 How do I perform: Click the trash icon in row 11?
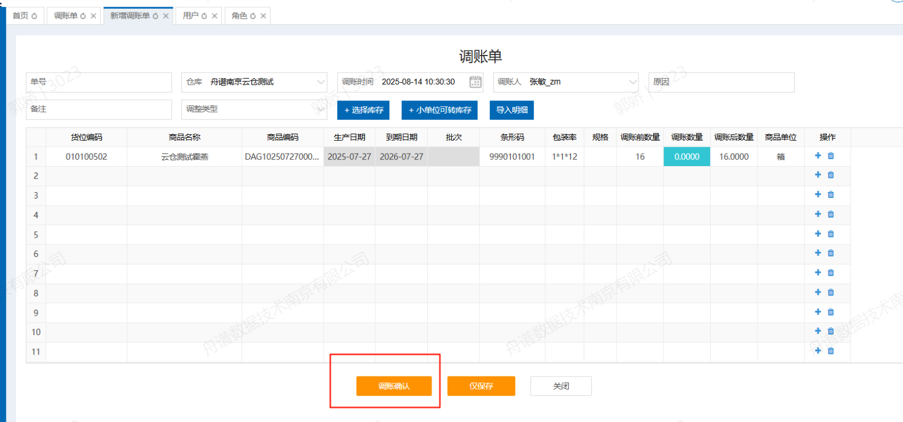point(831,351)
